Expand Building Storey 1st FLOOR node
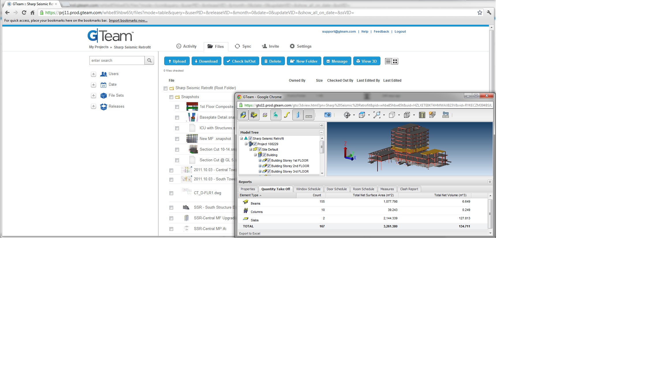This screenshot has width=665, height=374. (260, 160)
